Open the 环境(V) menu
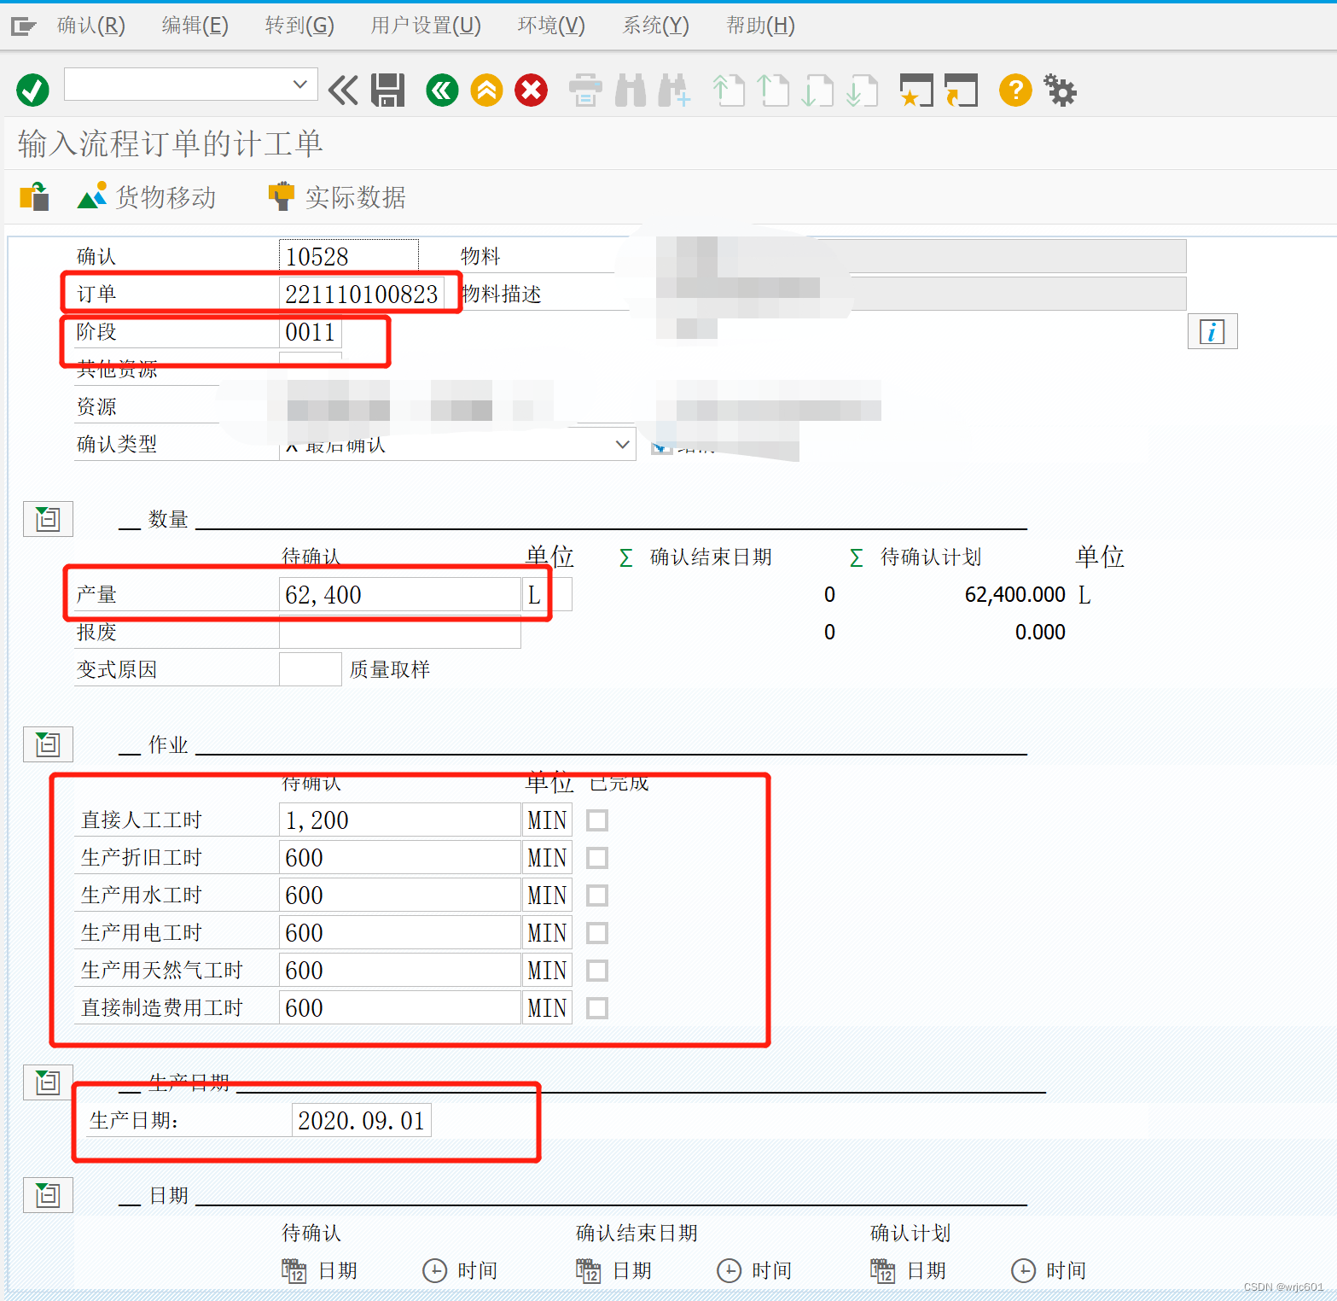This screenshot has height=1301, width=1337. click(550, 25)
